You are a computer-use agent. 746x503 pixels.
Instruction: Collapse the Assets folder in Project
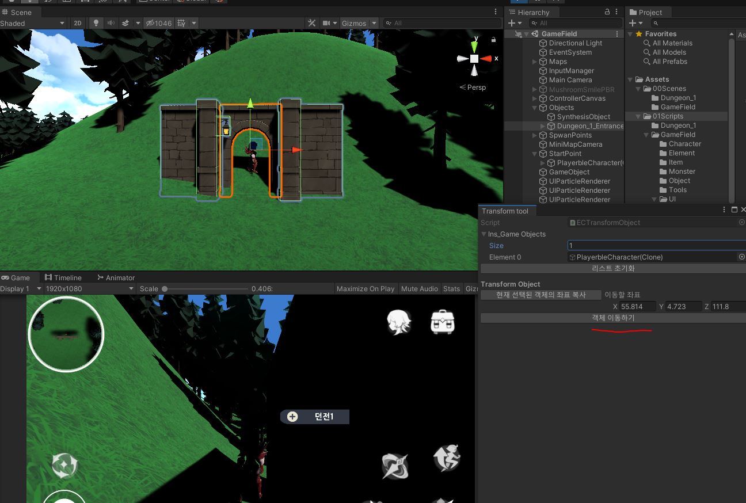630,79
